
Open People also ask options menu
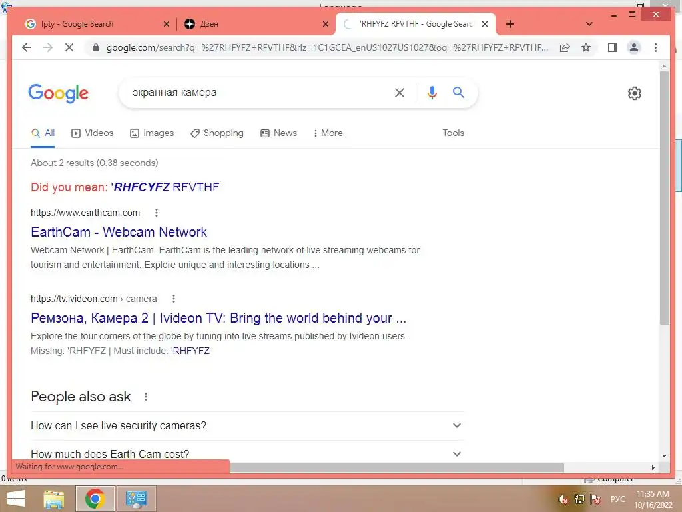pos(146,397)
